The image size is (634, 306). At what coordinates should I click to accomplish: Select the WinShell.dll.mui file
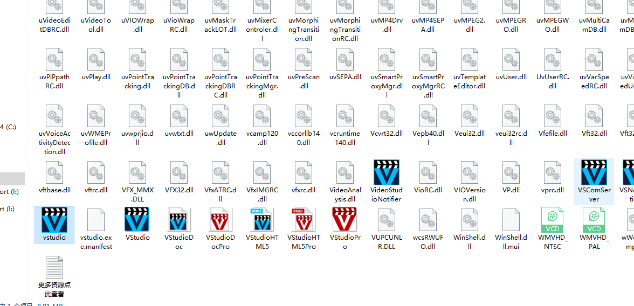click(x=511, y=220)
